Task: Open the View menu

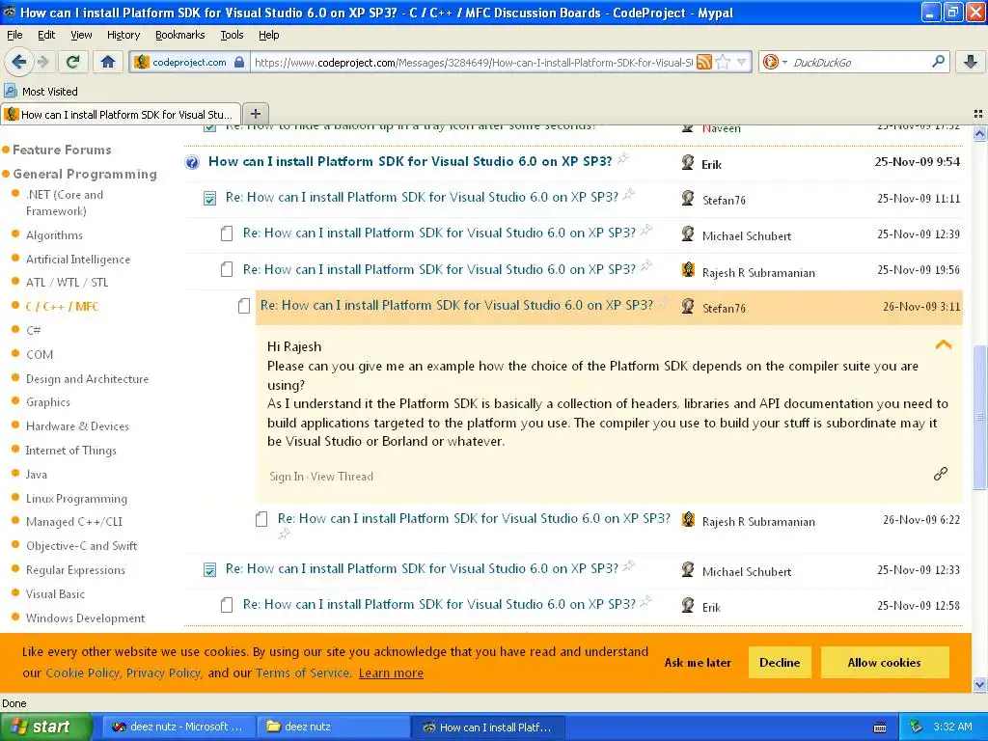Action: 81,35
